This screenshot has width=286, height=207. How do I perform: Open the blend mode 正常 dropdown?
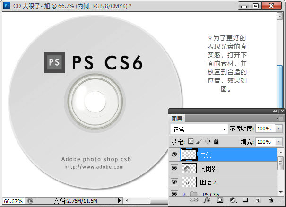click(x=199, y=129)
